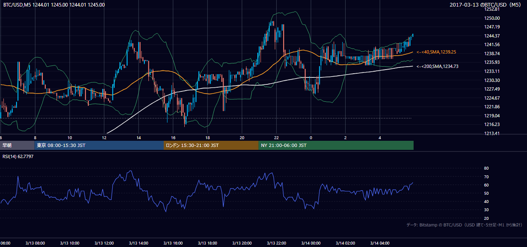Click the 1213.41 price axis label
Screen dimensions: 527x247
492,133
